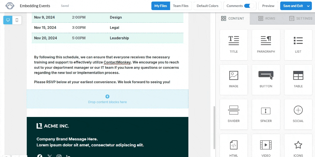Click the Design table cell
315x157 pixels.
116,17
